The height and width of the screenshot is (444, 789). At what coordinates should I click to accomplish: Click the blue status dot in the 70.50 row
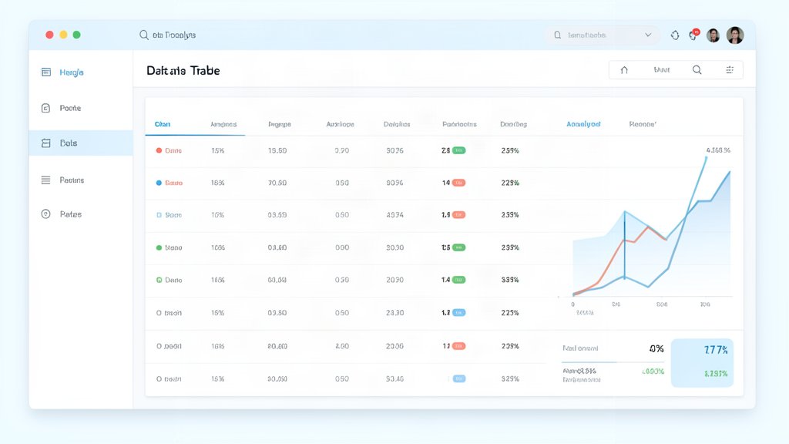[x=159, y=183]
